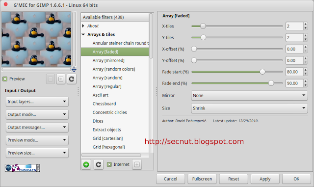The height and width of the screenshot is (187, 314).
Task: Click the Reset button
Action: pos(234,179)
